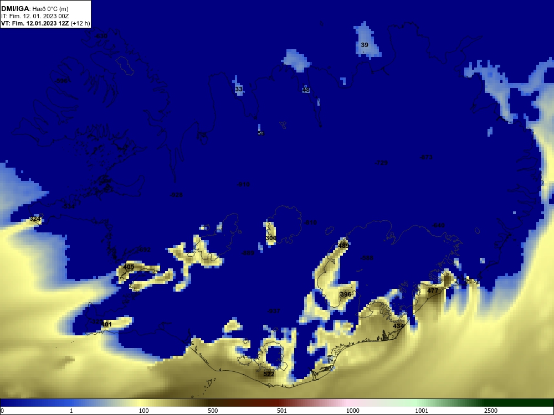Click the value 39 on the map
The image size is (554, 415).
[365, 45]
